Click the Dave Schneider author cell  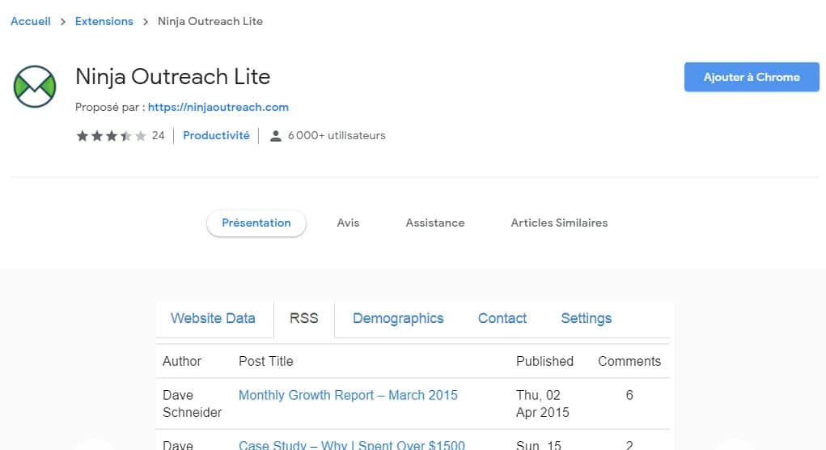tap(193, 404)
